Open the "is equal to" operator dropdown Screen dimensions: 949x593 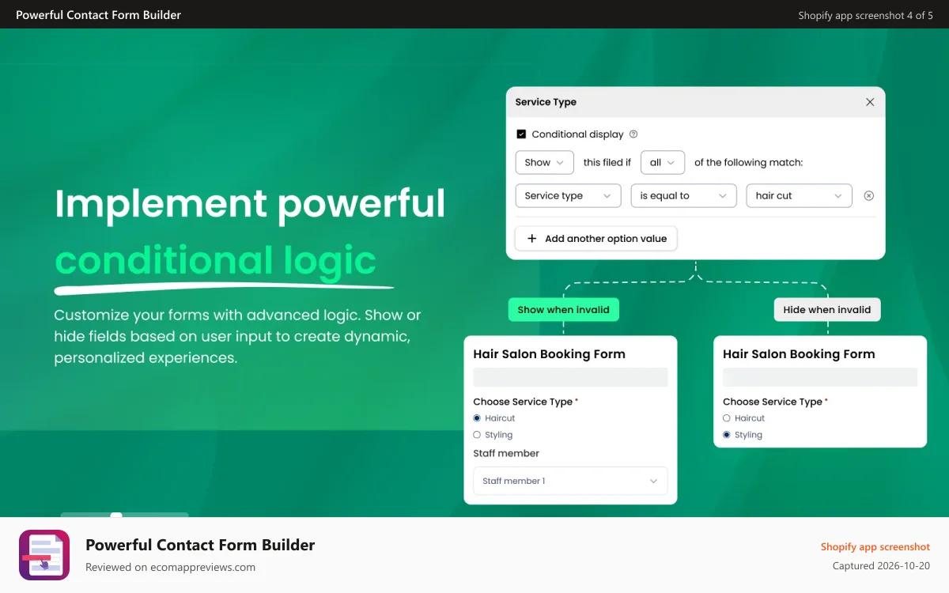click(683, 196)
